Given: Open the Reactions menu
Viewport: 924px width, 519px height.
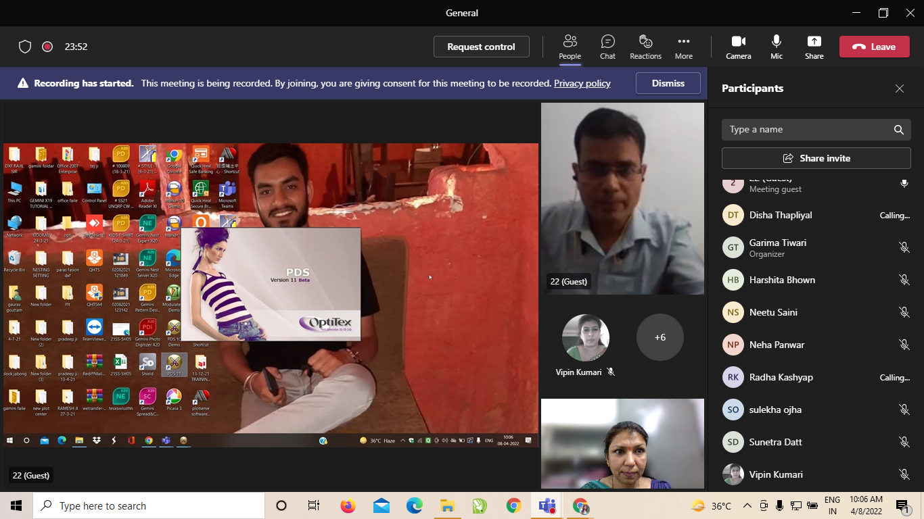Looking at the screenshot, I should 645,47.
